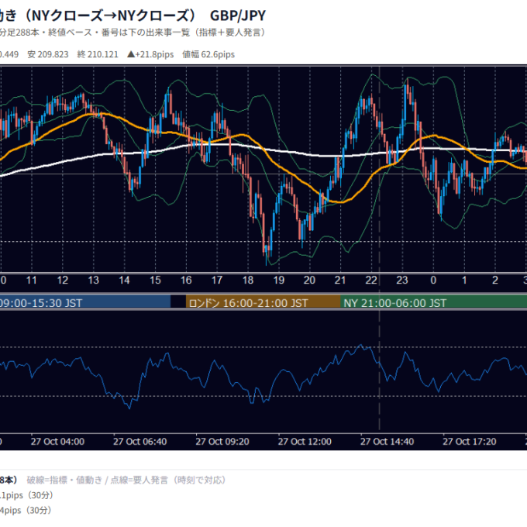Click the 終 210.121 closing value
The height and width of the screenshot is (527, 527).
[98, 54]
